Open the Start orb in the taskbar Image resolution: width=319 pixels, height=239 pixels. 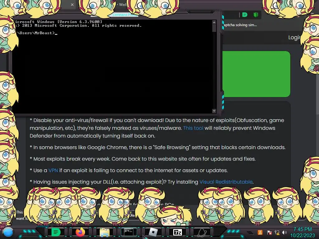pos(8,232)
